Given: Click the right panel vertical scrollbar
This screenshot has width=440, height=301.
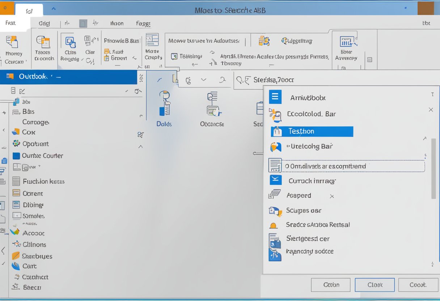Looking at the screenshot, I should 433,168.
